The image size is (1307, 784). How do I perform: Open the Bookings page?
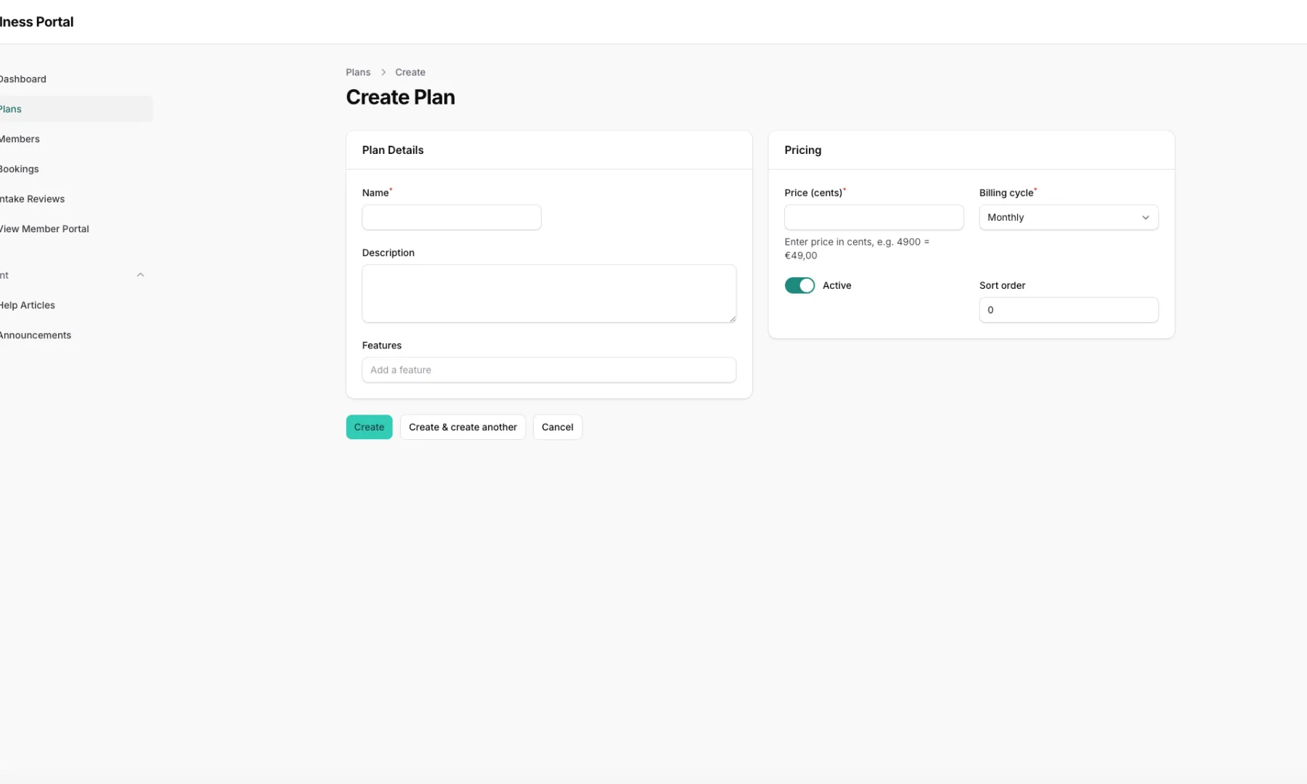tap(19, 168)
